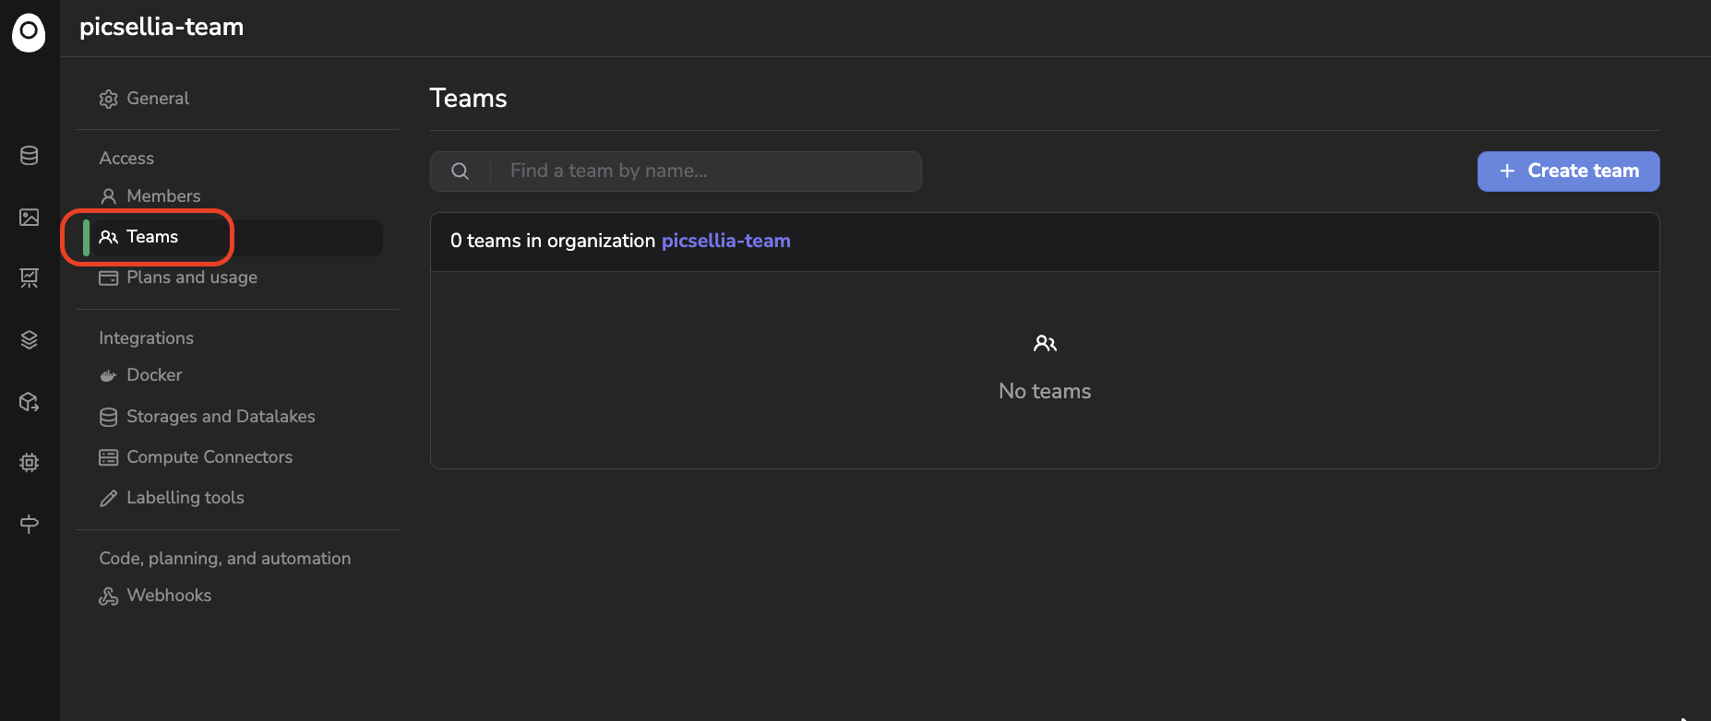Open the Docker integration settings
The image size is (1711, 721).
(154, 375)
